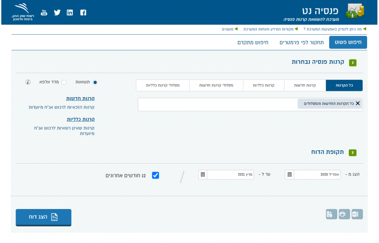Click the הצג דוח button
The width and height of the screenshot is (379, 243).
click(43, 217)
